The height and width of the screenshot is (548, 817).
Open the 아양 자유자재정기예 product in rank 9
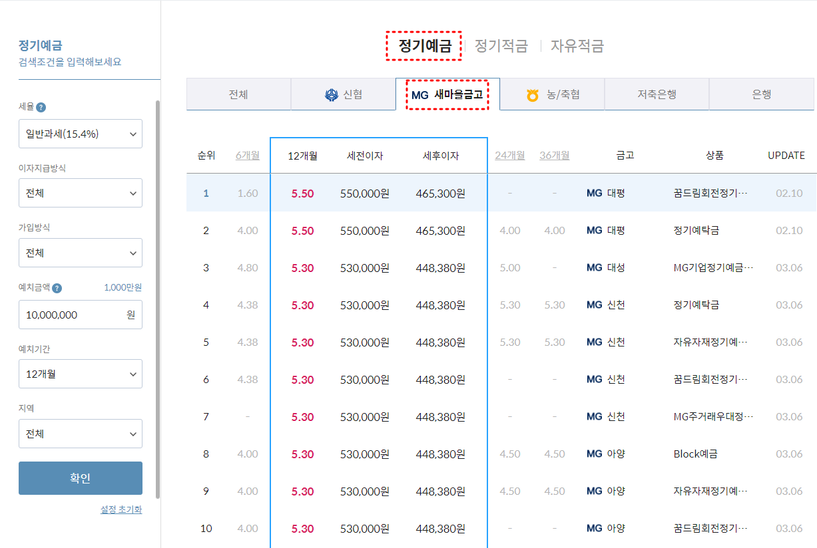710,491
